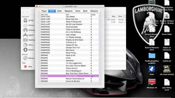Open ACSA Student Services Portal file
Viewport: 175px width, 98px height.
167,3
